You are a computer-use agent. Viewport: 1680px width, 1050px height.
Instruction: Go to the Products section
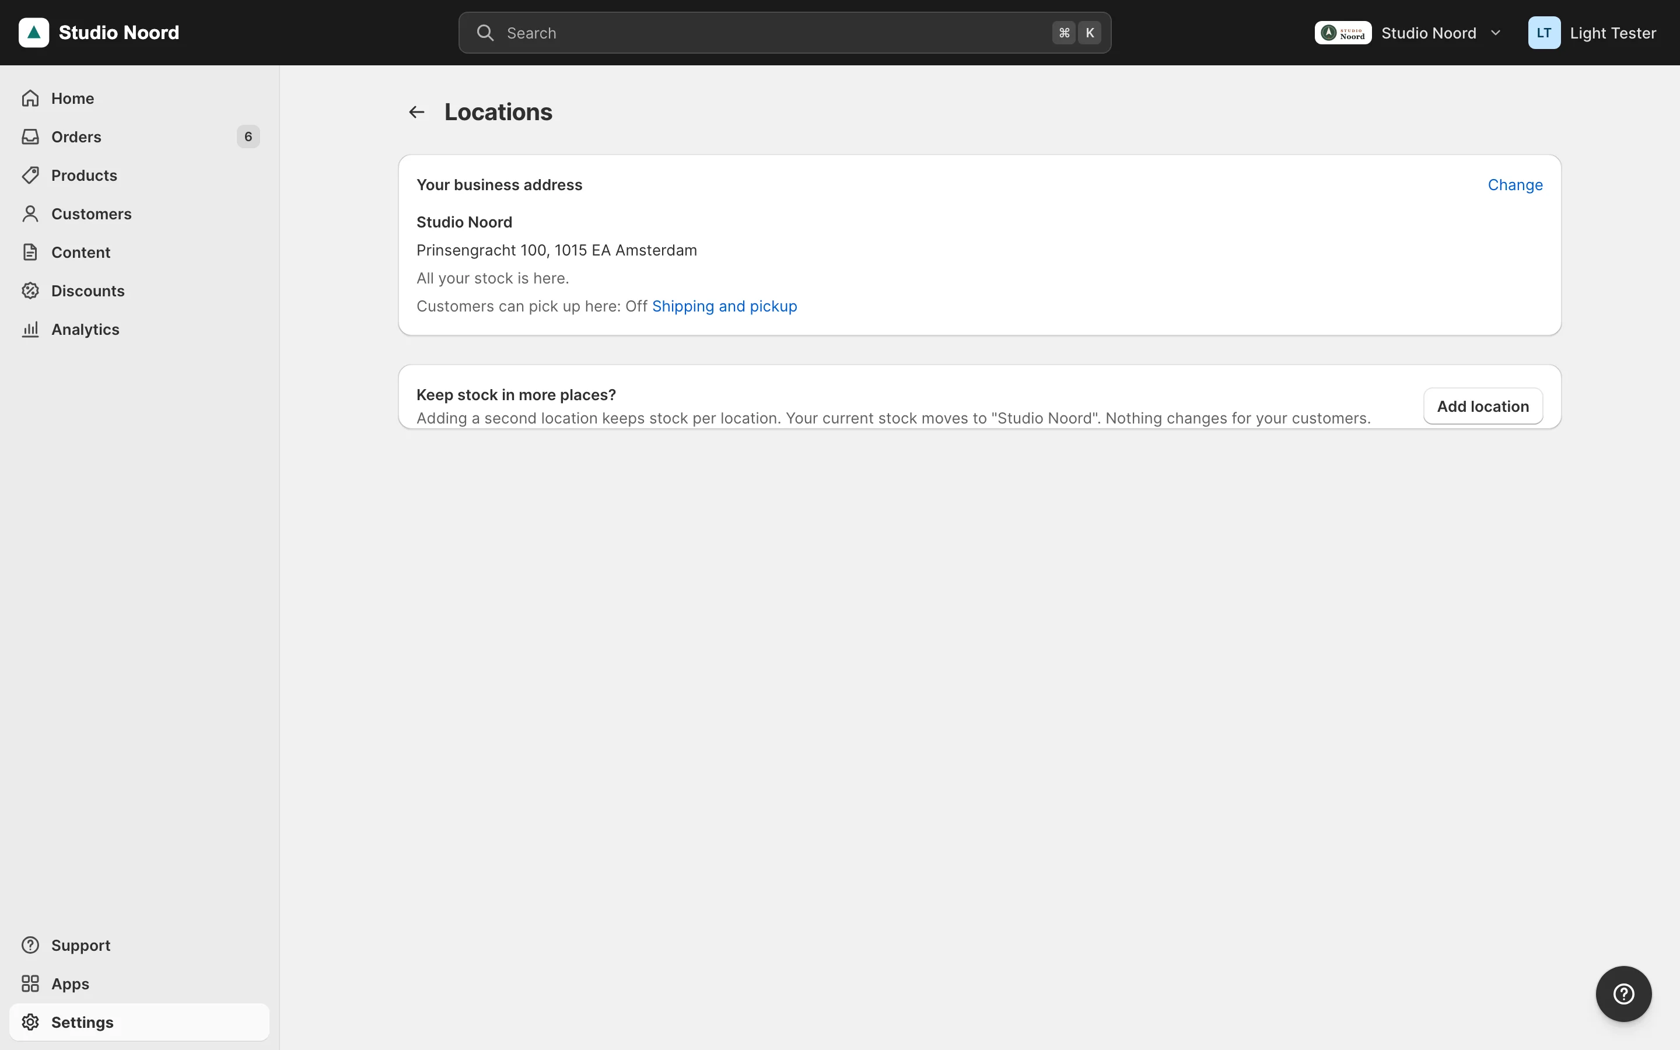pos(139,175)
